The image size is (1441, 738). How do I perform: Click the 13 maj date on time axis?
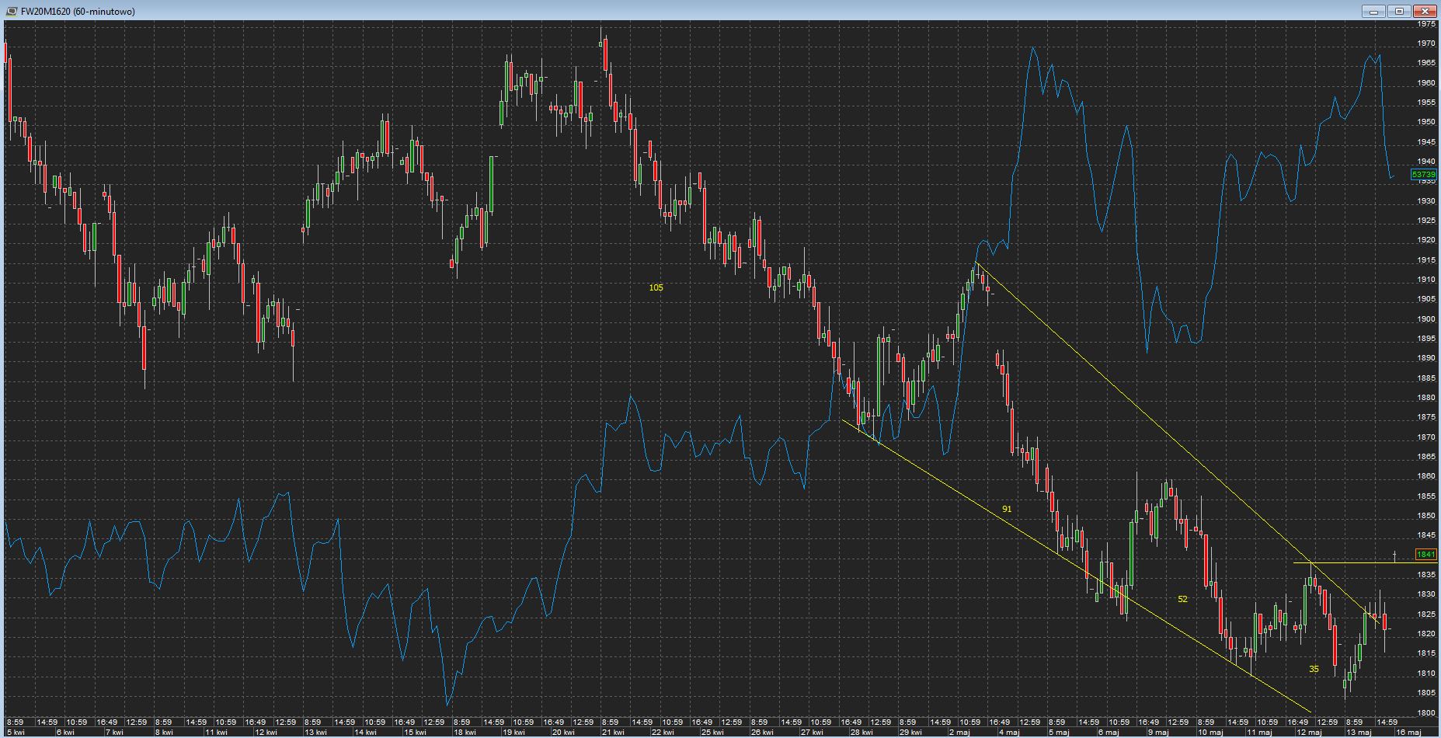(x=1358, y=732)
